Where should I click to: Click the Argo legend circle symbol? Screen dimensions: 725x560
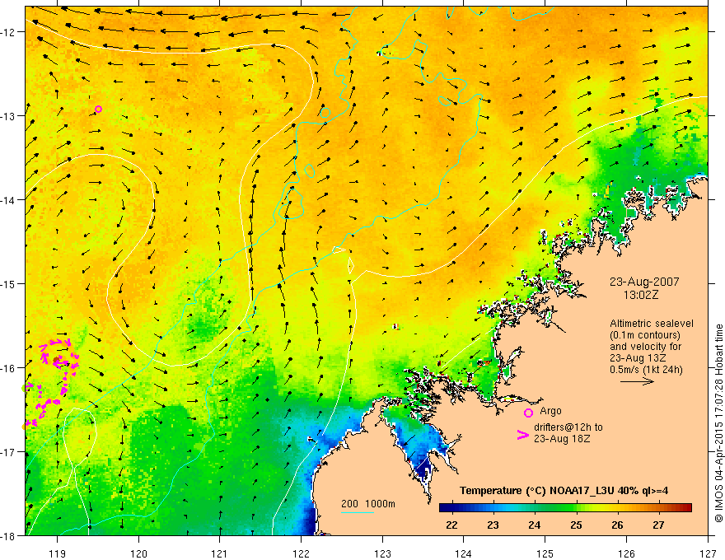coord(528,413)
